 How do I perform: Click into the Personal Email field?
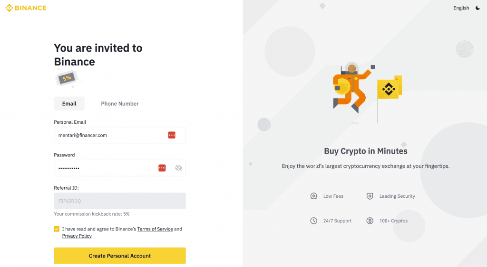pos(109,135)
